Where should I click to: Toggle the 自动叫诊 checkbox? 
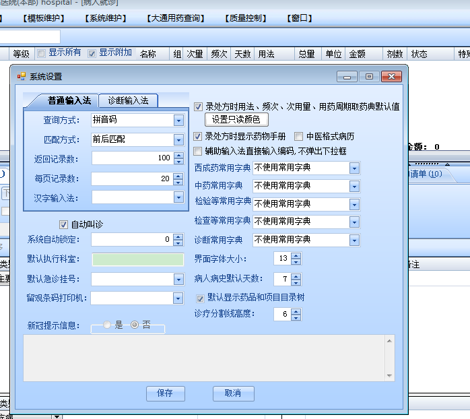[x=63, y=224]
